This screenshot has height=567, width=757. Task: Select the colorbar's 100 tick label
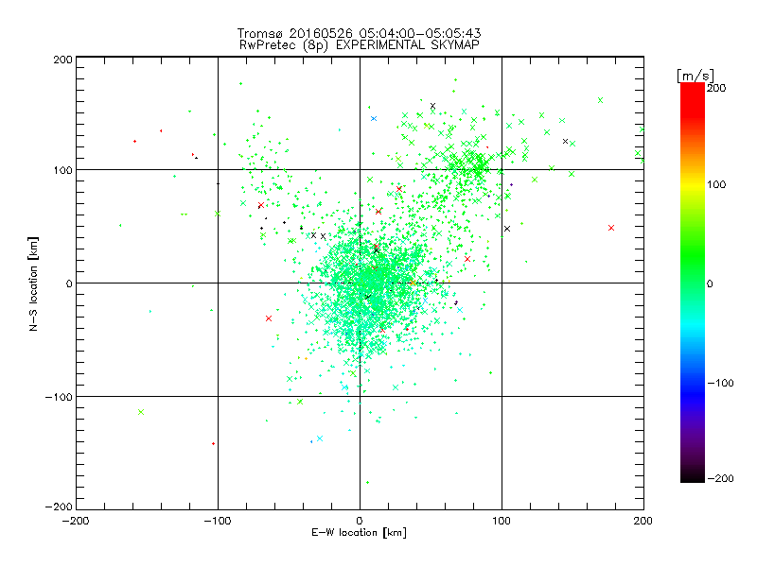coord(716,184)
